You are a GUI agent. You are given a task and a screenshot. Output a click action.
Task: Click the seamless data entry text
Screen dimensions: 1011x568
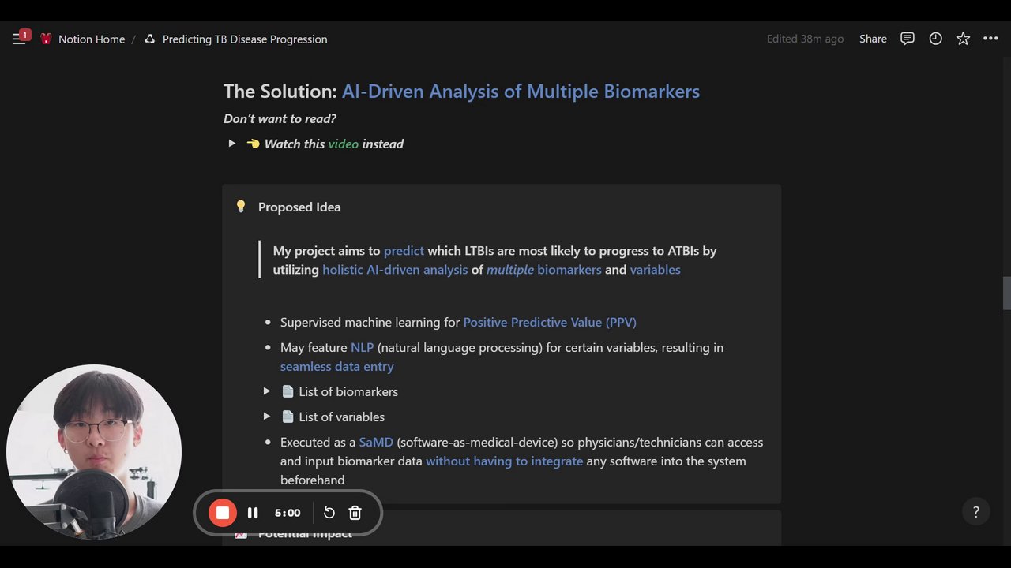click(336, 366)
